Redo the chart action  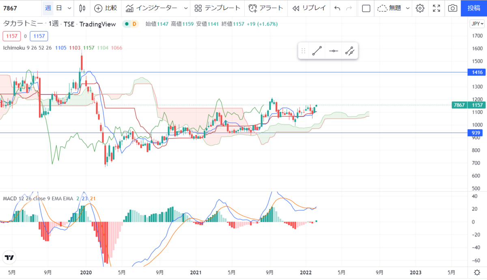349,8
